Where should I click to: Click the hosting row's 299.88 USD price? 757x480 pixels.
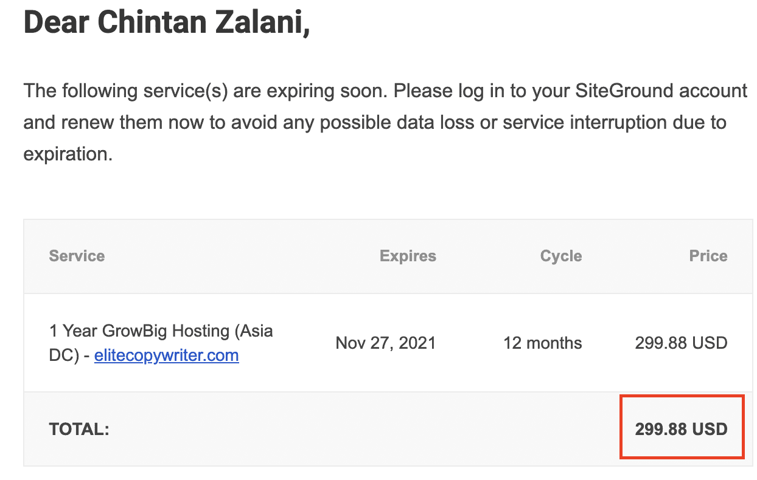681,343
